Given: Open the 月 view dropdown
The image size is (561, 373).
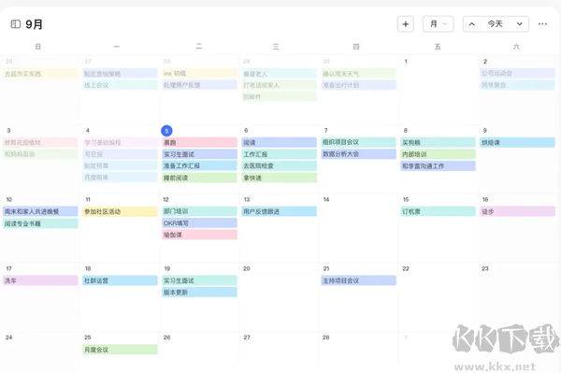Looking at the screenshot, I should 438,24.
